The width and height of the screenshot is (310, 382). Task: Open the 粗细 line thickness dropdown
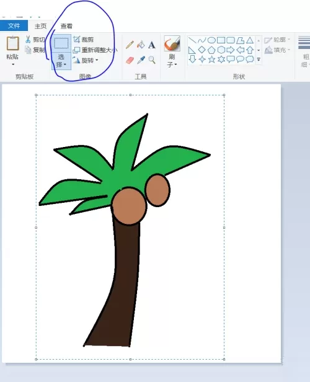coord(304,51)
